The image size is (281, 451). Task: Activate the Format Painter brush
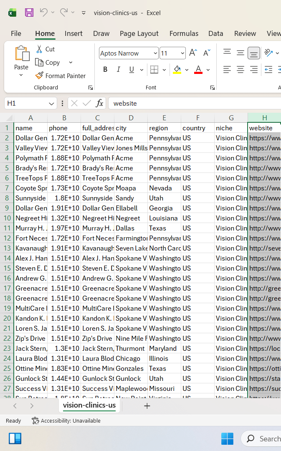pos(61,76)
